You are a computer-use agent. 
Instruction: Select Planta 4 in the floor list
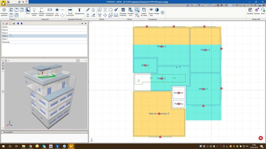coord(5,30)
